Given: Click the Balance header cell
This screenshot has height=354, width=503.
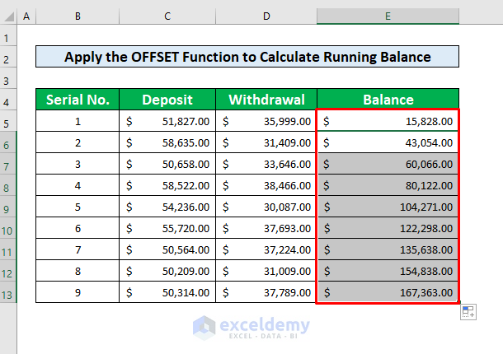Looking at the screenshot, I should [x=388, y=100].
